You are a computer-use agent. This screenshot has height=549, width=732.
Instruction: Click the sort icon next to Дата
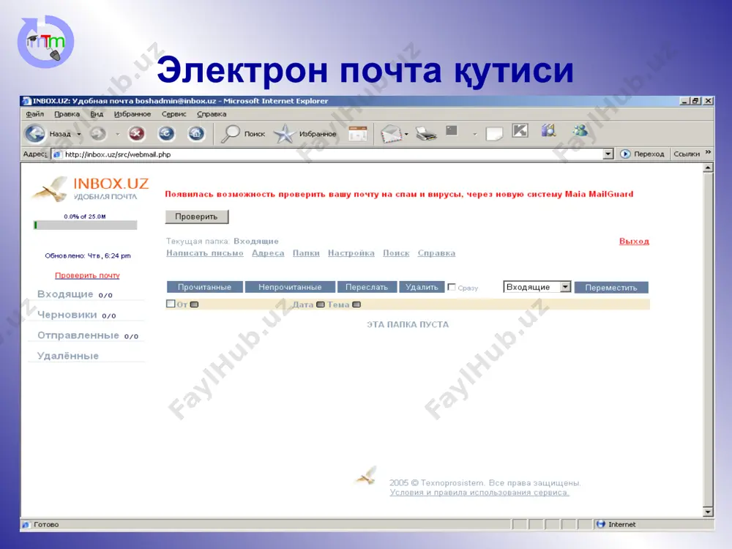coord(321,305)
